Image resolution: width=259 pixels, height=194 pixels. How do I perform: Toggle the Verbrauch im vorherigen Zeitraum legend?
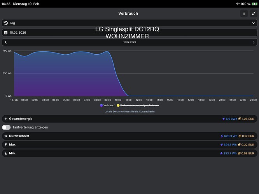click(138, 105)
